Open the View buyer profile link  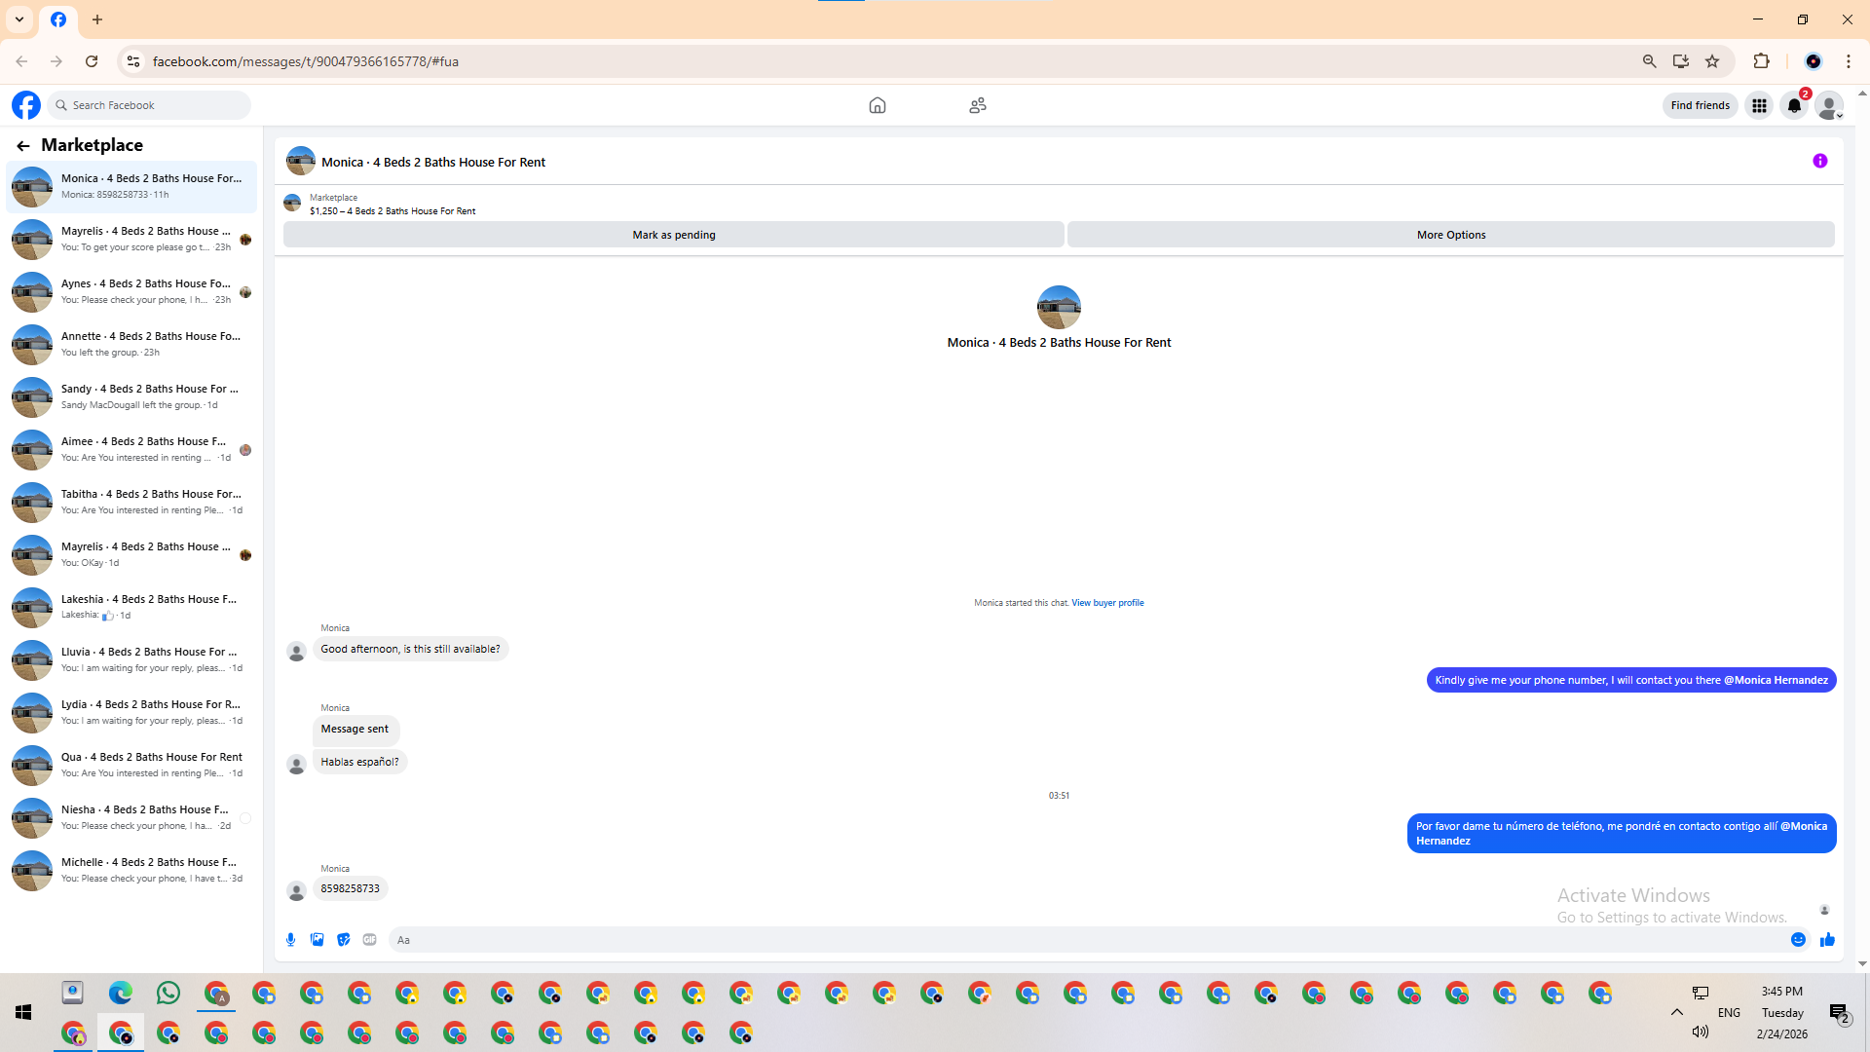(1107, 603)
